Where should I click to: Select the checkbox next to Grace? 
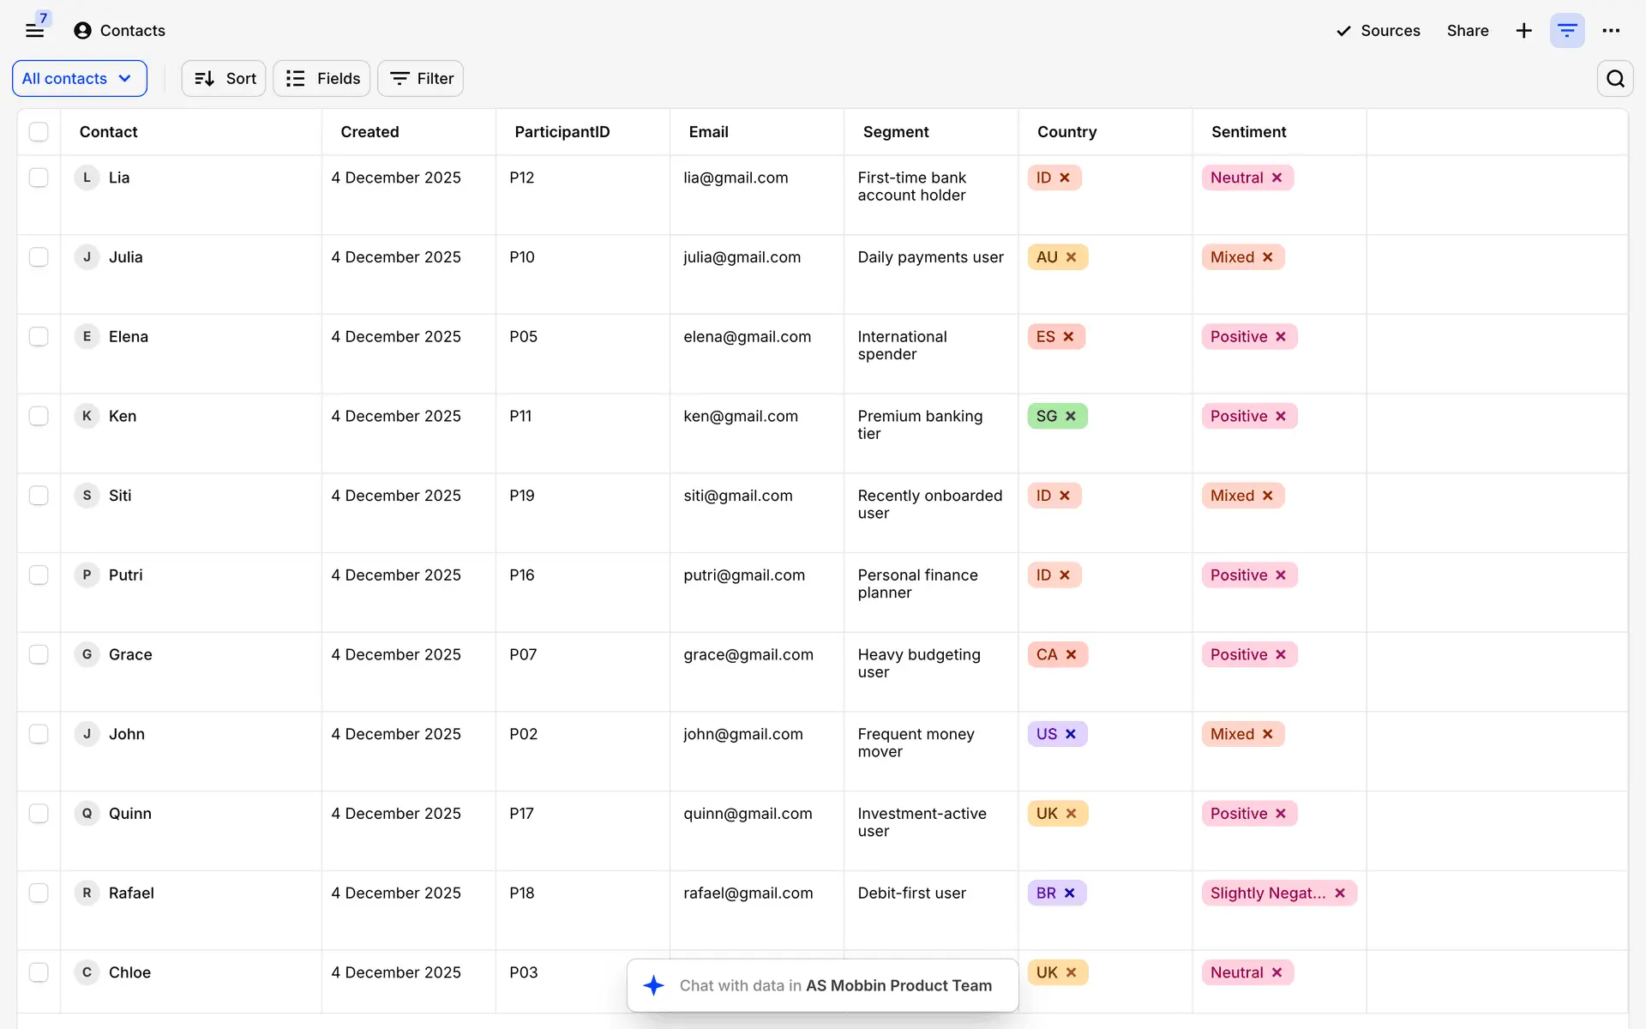[x=39, y=654]
